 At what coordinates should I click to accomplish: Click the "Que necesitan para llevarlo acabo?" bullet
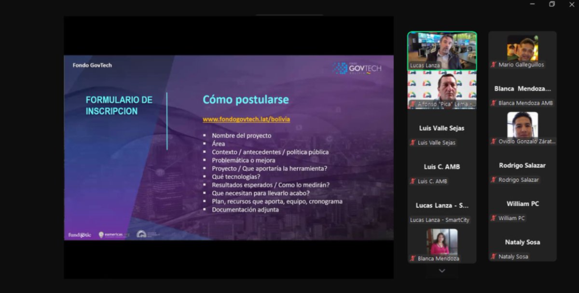[x=261, y=193]
